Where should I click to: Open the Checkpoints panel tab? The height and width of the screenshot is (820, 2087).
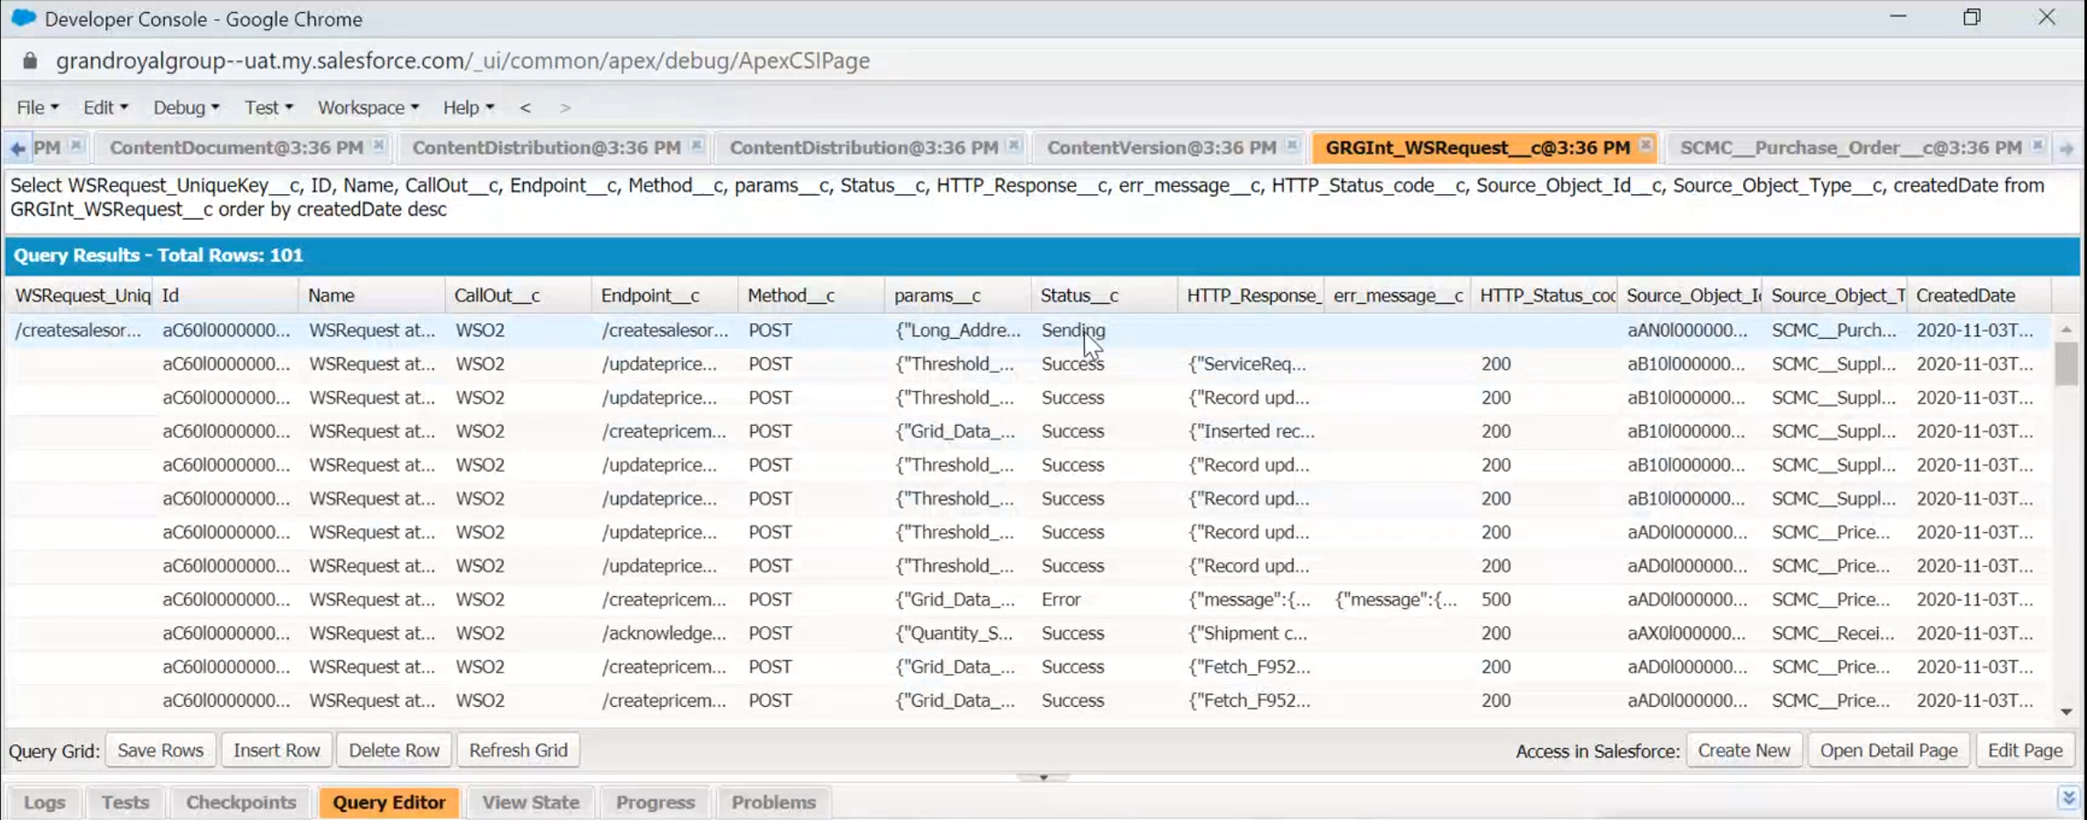click(x=241, y=802)
